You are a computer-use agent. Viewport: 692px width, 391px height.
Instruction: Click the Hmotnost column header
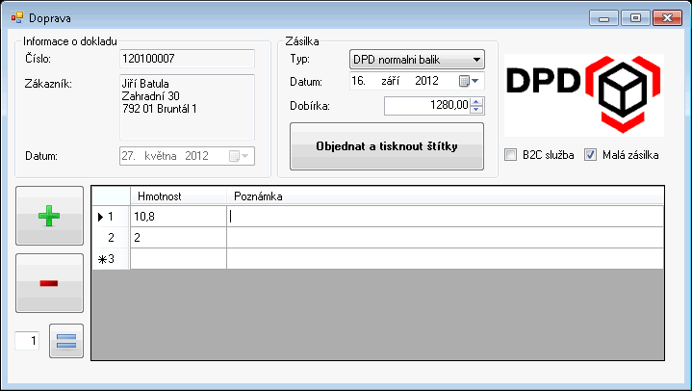[178, 195]
